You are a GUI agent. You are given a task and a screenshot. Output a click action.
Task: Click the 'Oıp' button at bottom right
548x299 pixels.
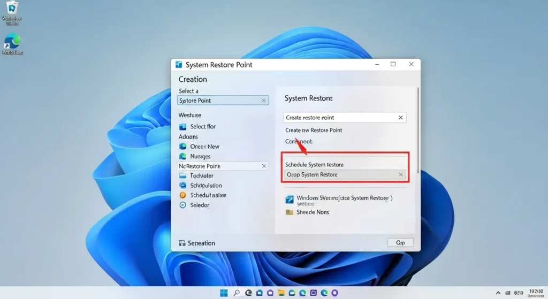(x=400, y=242)
